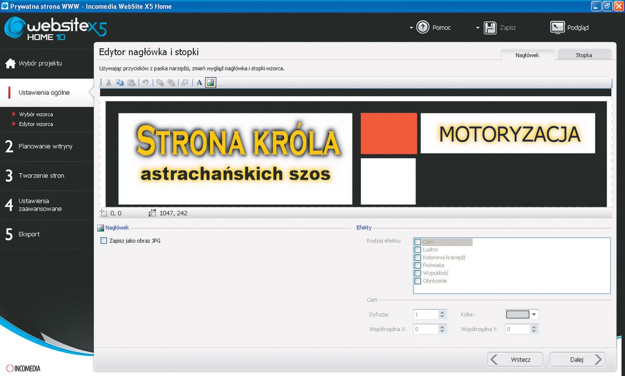Viewport: 625px width, 376px height.
Task: Select the Insert text 'A' tool
Action: (199, 83)
